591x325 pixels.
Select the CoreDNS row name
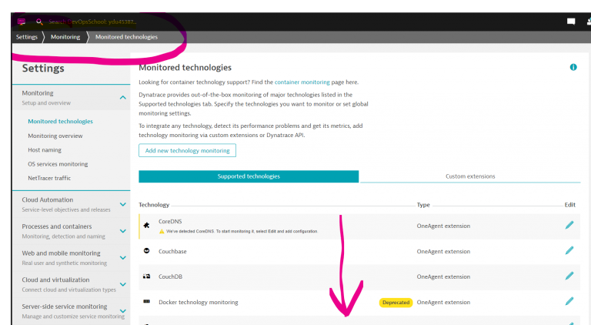170,222
